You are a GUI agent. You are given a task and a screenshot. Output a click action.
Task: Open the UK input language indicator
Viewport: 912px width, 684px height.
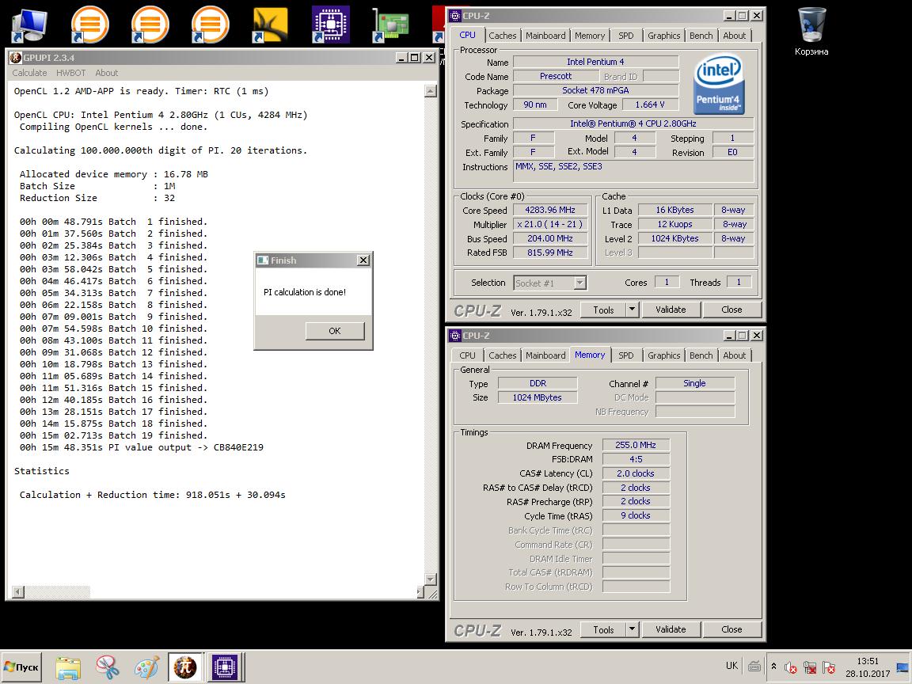[731, 666]
